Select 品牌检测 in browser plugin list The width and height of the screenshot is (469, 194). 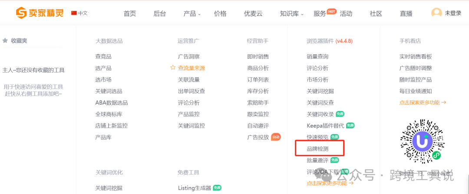click(317, 149)
